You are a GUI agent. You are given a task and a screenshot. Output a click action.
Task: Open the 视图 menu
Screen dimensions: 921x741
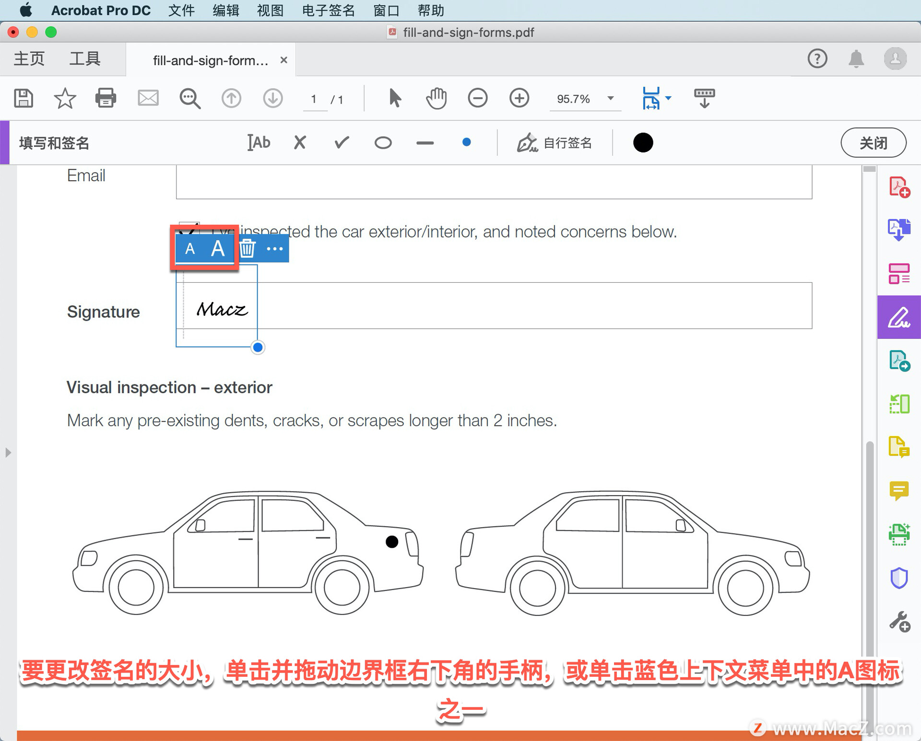click(271, 10)
